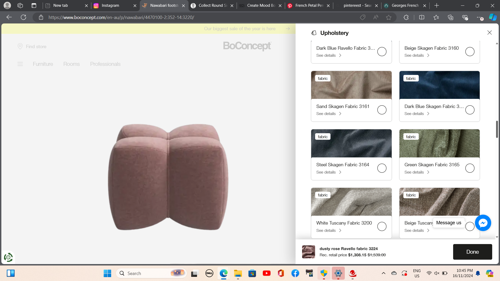
Task: Expand See details for Steel Skagen Fabric
Action: click(329, 172)
